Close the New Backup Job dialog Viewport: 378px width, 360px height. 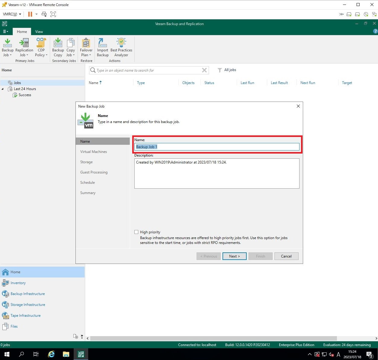tap(298, 106)
